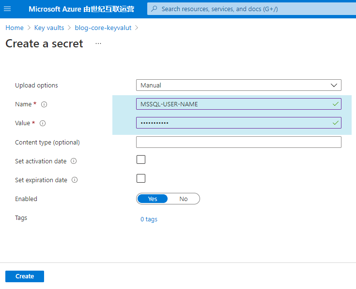
Task: Go to Home breadcrumb
Action: (x=15, y=28)
